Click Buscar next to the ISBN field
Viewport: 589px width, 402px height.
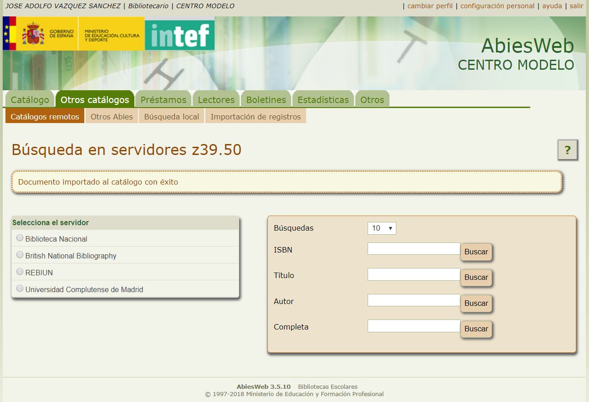click(476, 252)
